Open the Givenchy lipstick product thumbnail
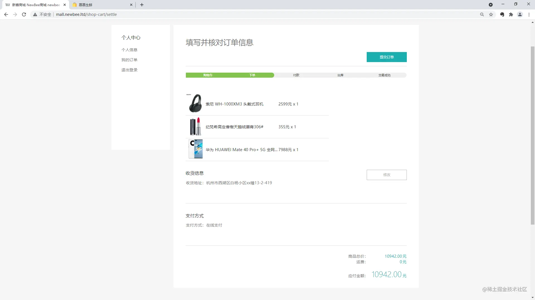 coord(195,126)
